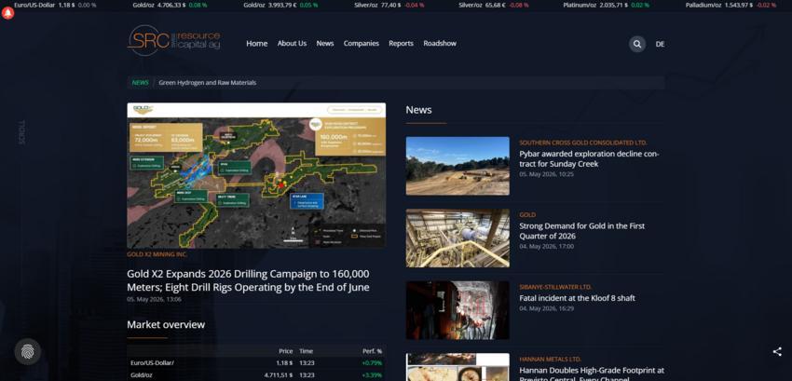Click the Perf. % column header
Viewport: 792px width, 381px height.
[x=373, y=350]
